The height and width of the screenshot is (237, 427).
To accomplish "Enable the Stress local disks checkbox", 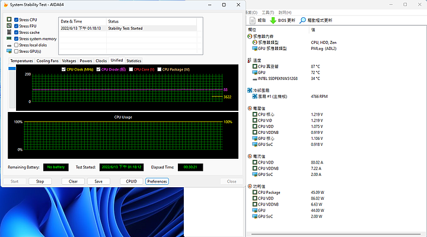I will tap(17, 45).
